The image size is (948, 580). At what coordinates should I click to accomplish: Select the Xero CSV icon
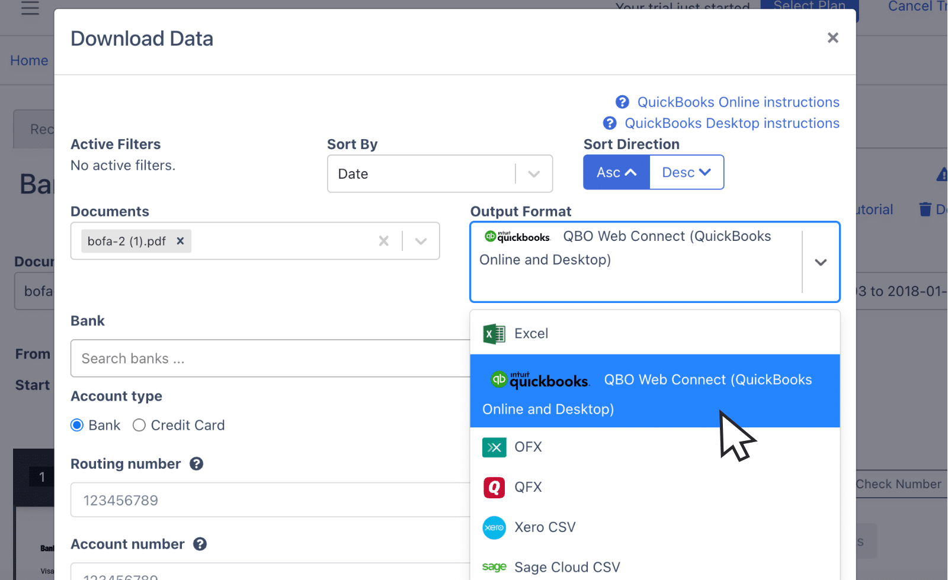pos(494,527)
